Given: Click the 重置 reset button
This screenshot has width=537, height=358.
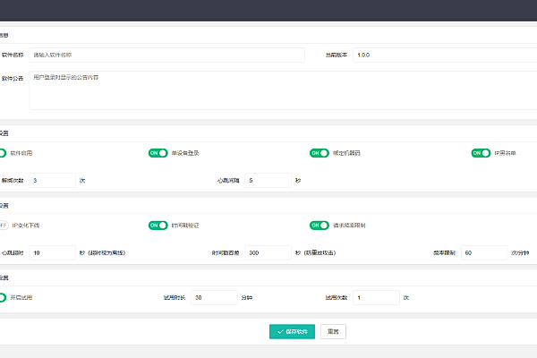Looking at the screenshot, I should click(333, 331).
